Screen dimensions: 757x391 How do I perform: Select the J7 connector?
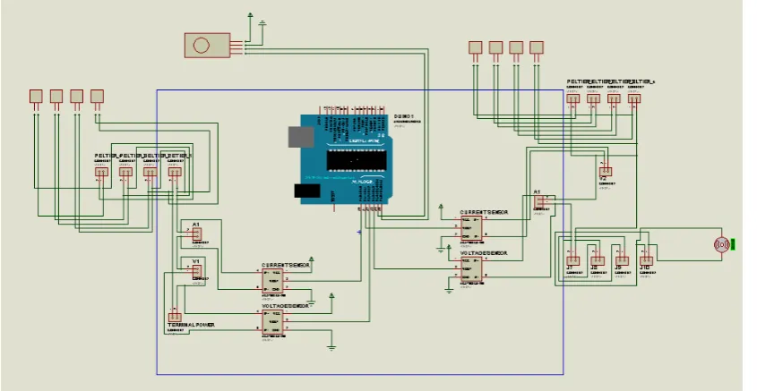tap(573, 261)
